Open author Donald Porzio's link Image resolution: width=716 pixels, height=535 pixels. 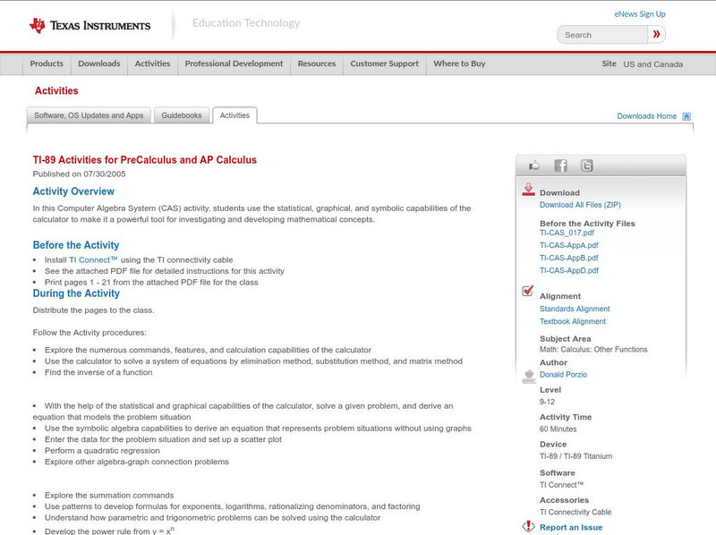[563, 374]
